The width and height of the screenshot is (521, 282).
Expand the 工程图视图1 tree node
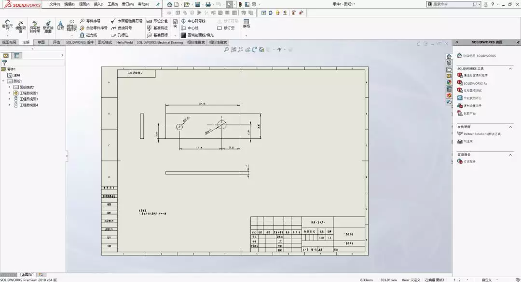pos(9,93)
